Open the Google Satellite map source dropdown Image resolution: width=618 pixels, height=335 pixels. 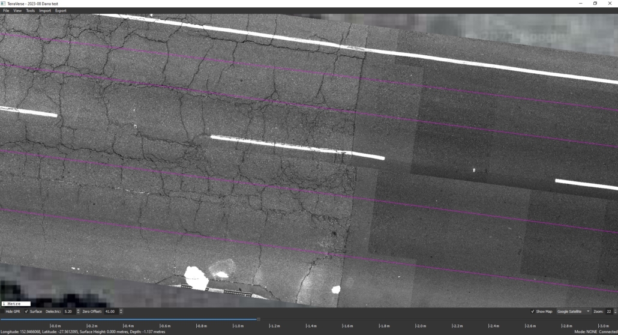point(574,312)
